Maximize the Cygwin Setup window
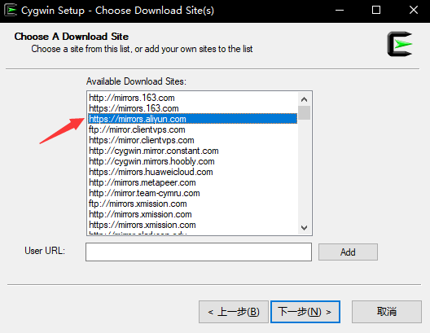 click(x=376, y=11)
